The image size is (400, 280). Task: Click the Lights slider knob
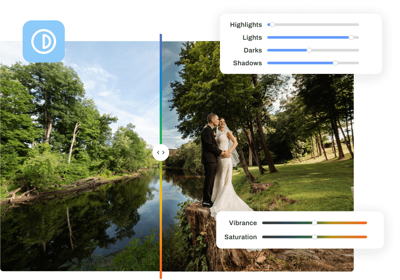351,38
